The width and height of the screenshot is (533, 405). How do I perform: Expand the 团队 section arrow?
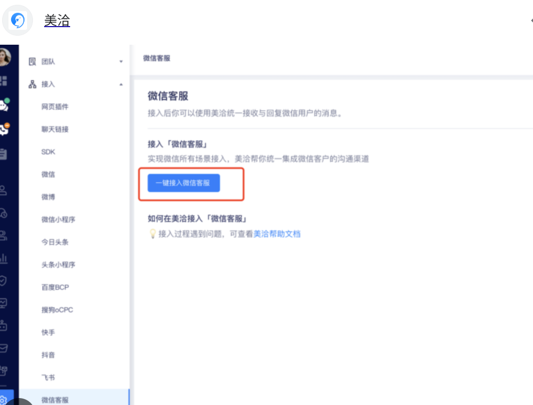(x=121, y=62)
